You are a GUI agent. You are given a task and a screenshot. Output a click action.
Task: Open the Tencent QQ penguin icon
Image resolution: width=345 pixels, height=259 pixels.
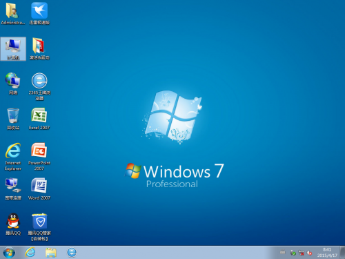point(13,224)
